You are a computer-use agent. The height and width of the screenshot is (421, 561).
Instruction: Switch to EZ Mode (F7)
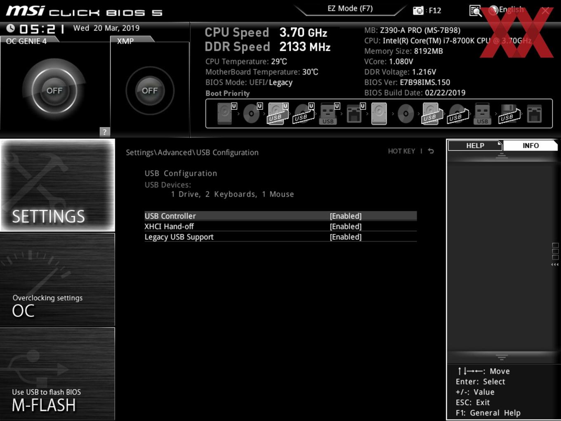350,8
